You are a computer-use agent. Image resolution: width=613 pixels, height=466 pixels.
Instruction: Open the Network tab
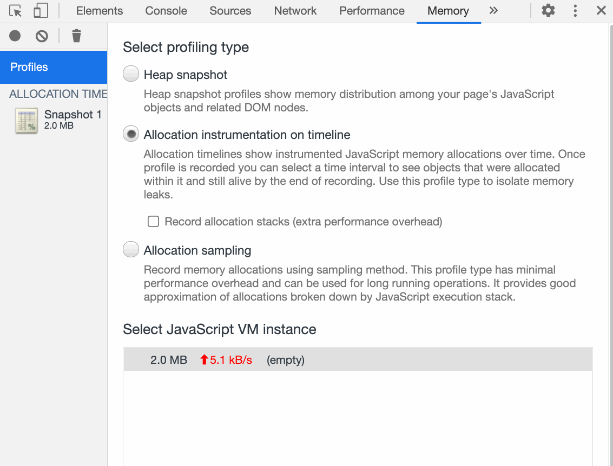(295, 11)
